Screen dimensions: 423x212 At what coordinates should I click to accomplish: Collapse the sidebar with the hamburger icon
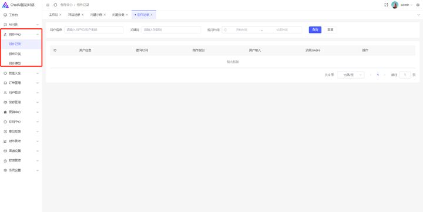click(x=48, y=5)
